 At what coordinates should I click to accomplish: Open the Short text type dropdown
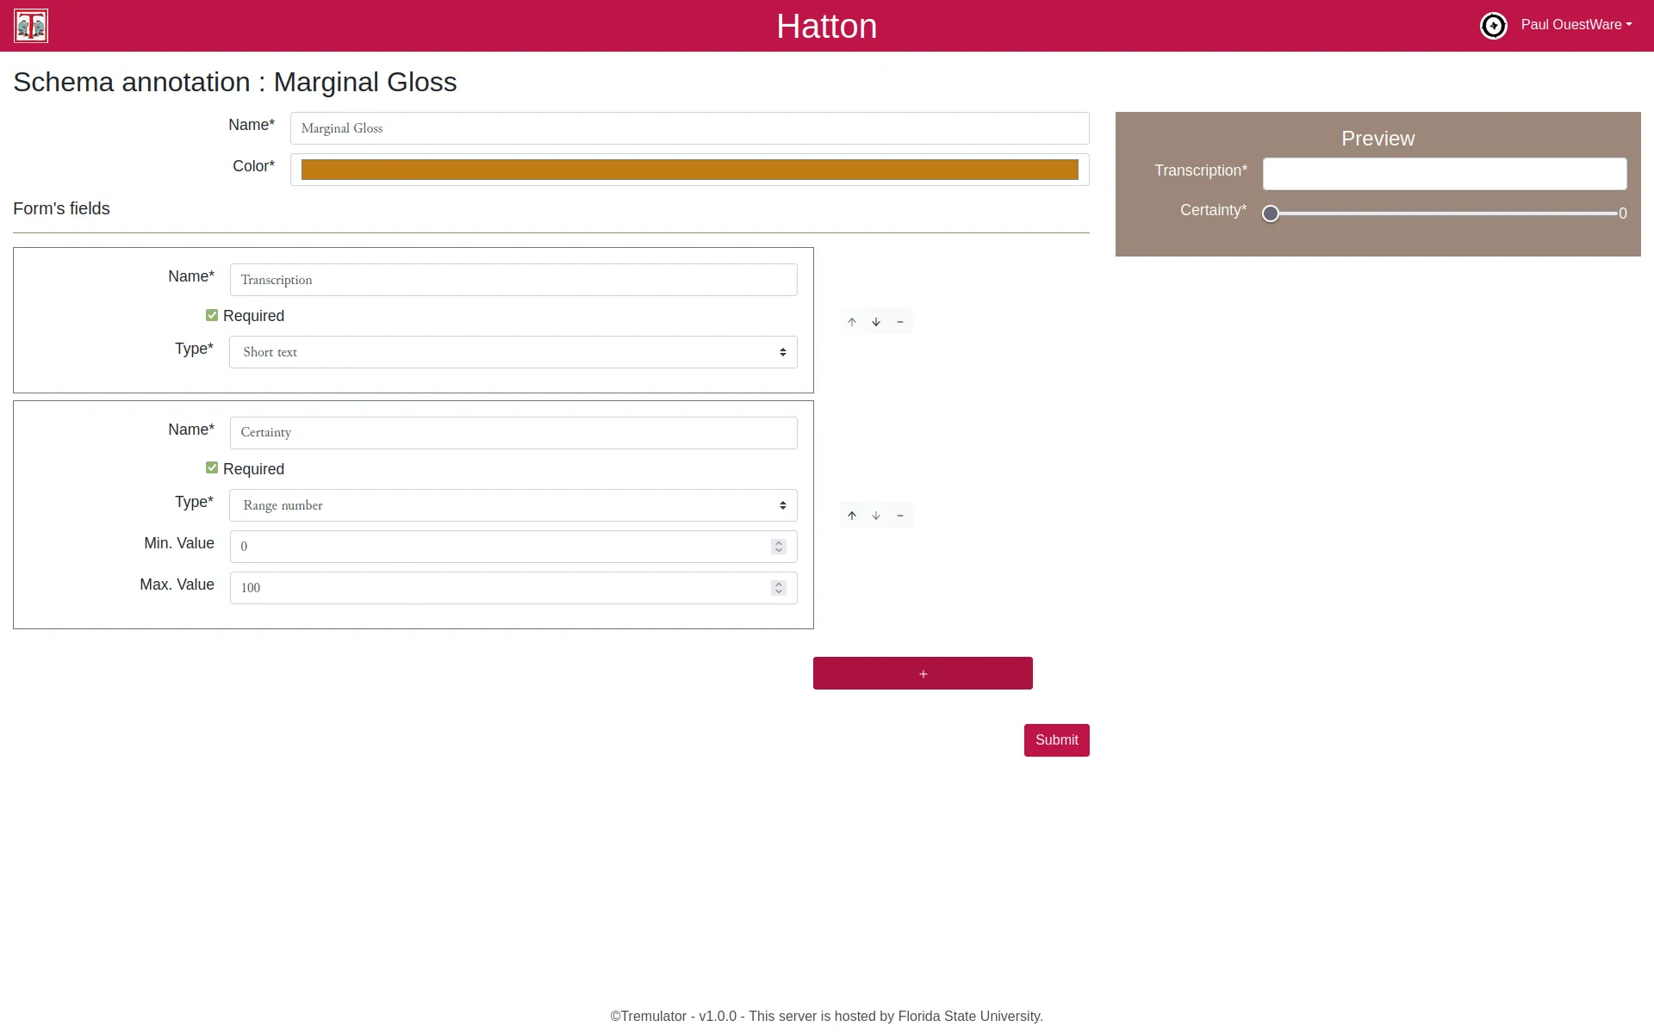(513, 352)
